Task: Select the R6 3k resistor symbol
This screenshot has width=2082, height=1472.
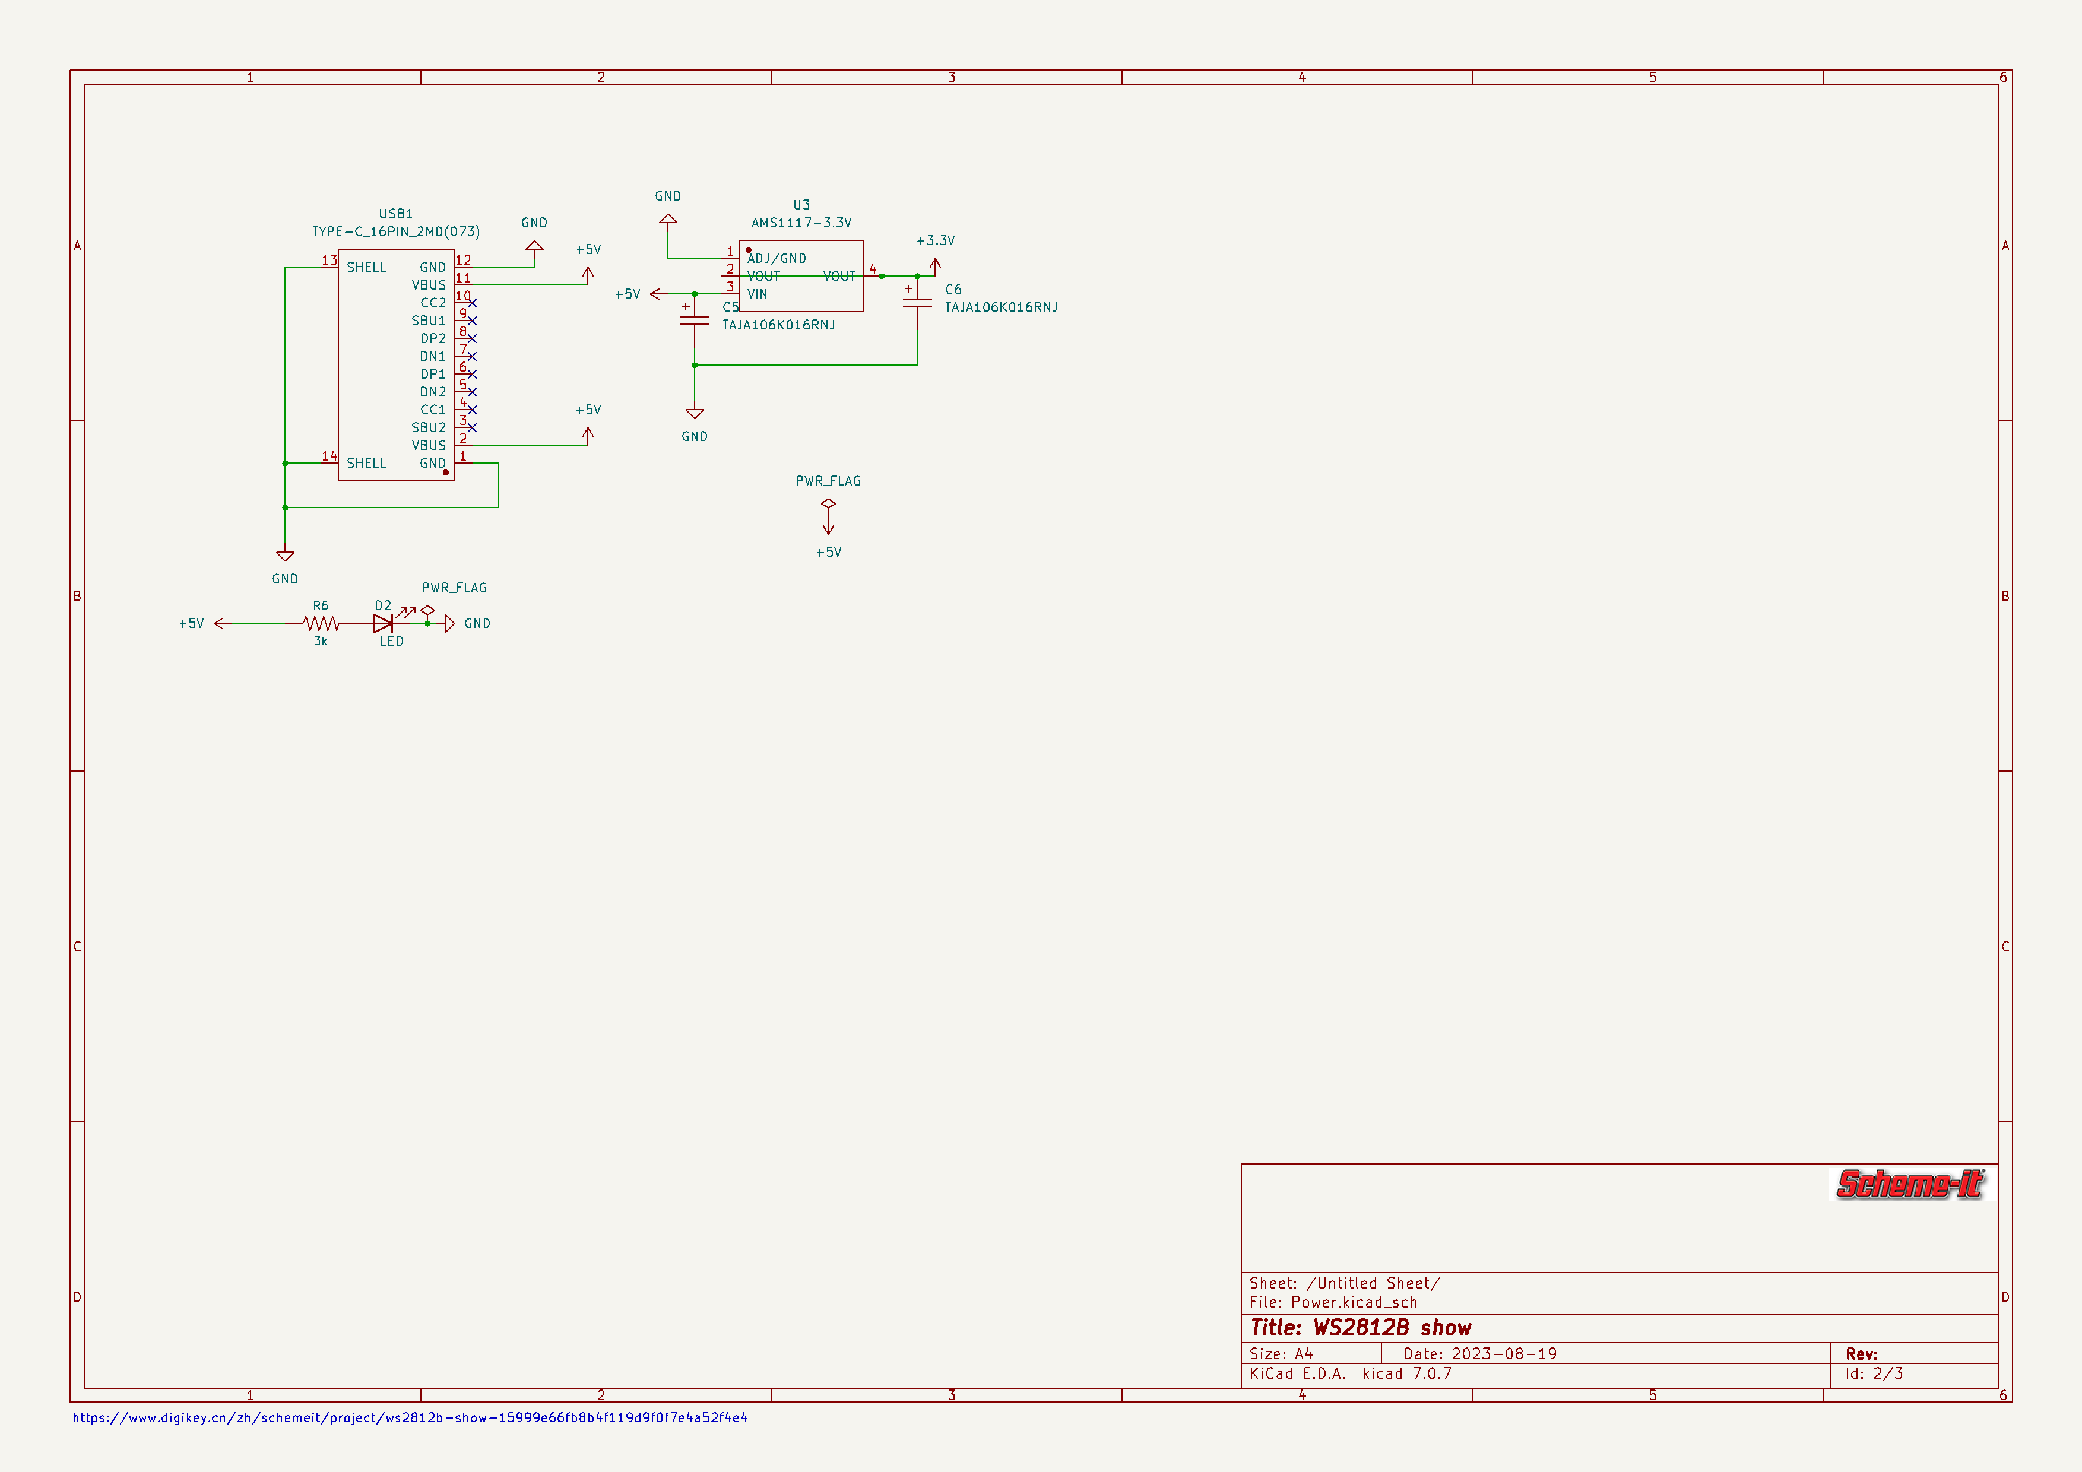Action: tap(321, 624)
